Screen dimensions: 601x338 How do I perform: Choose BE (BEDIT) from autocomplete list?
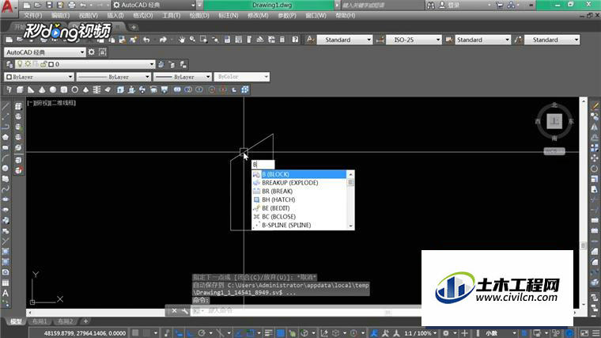[300, 208]
